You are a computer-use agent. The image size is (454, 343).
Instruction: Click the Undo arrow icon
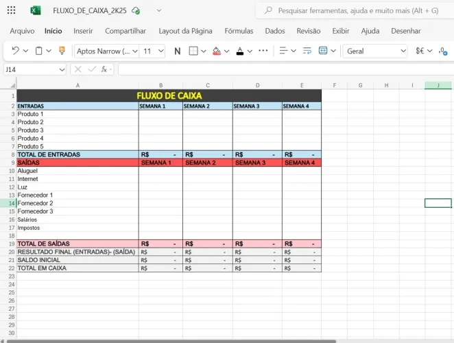click(15, 51)
